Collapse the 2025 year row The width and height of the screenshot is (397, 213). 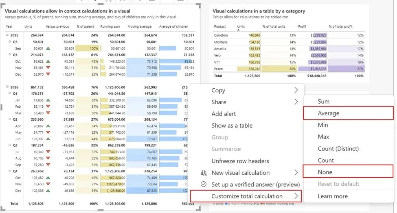pyautogui.click(x=7, y=35)
